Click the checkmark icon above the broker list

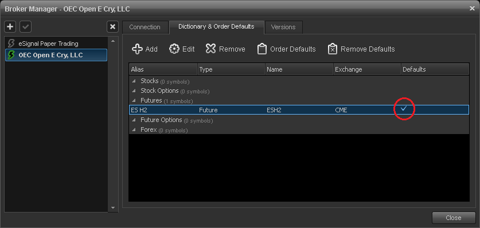pyautogui.click(x=26, y=27)
